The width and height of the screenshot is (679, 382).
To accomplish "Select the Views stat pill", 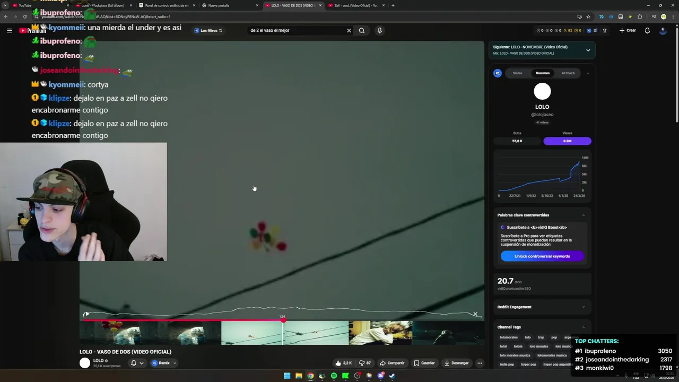I will (x=567, y=141).
